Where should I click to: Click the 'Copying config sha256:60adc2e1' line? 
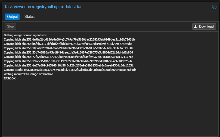(70, 70)
